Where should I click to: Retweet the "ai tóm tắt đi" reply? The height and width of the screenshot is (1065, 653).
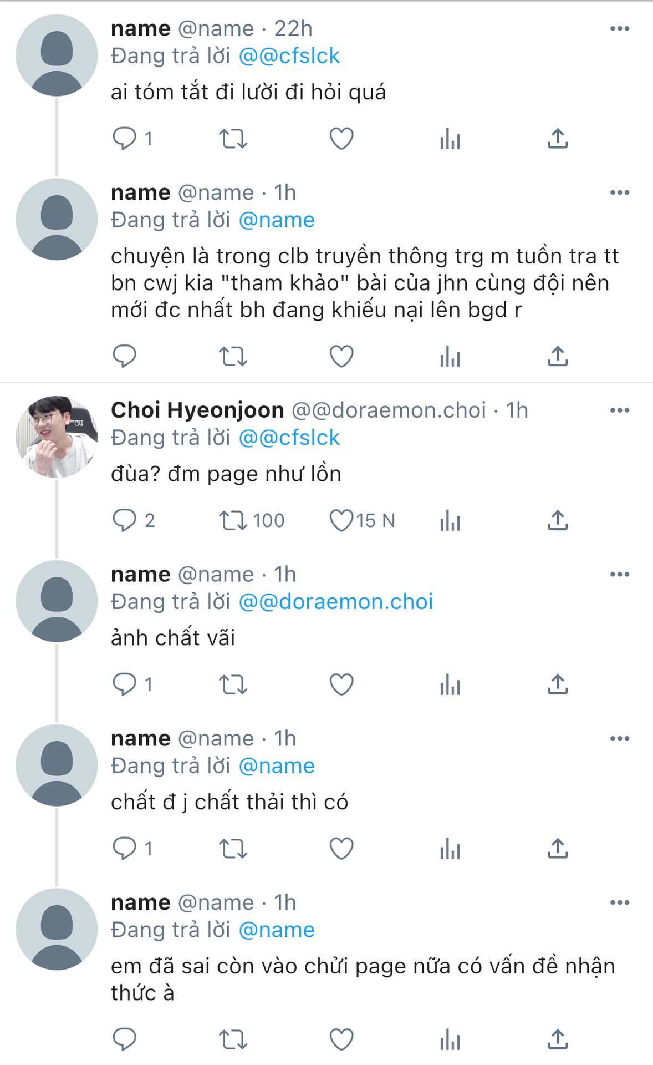coord(233,139)
